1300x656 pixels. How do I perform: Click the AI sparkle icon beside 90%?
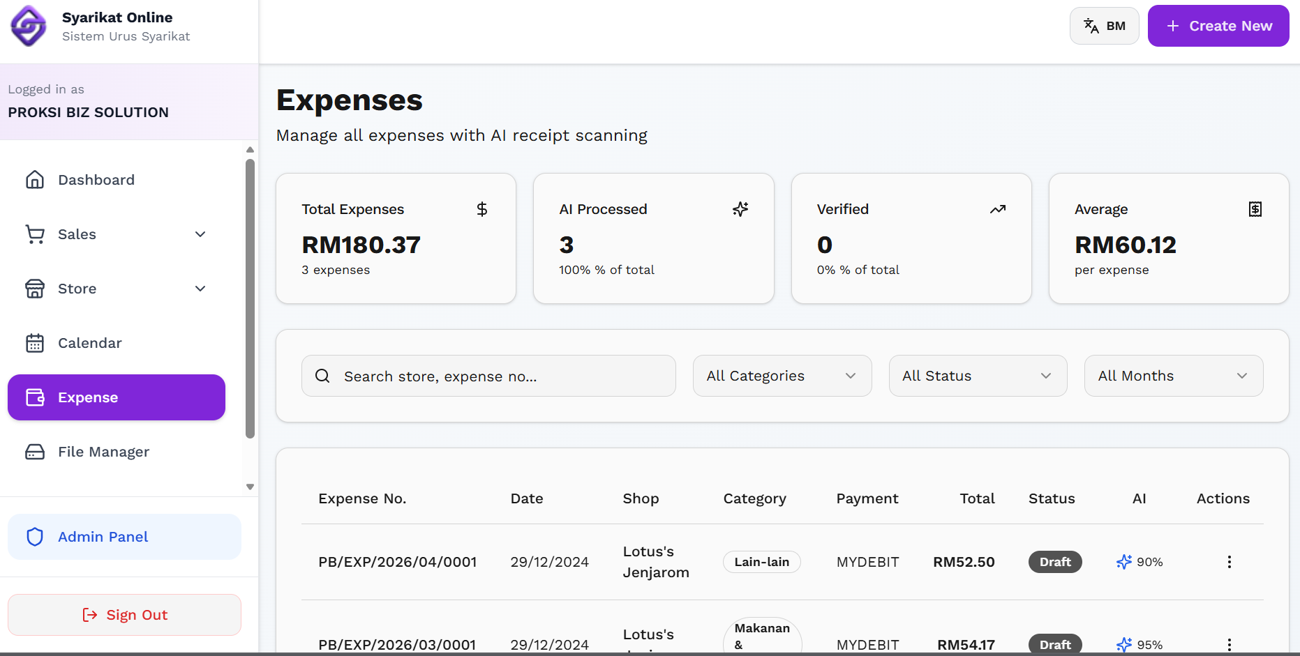[1124, 562]
